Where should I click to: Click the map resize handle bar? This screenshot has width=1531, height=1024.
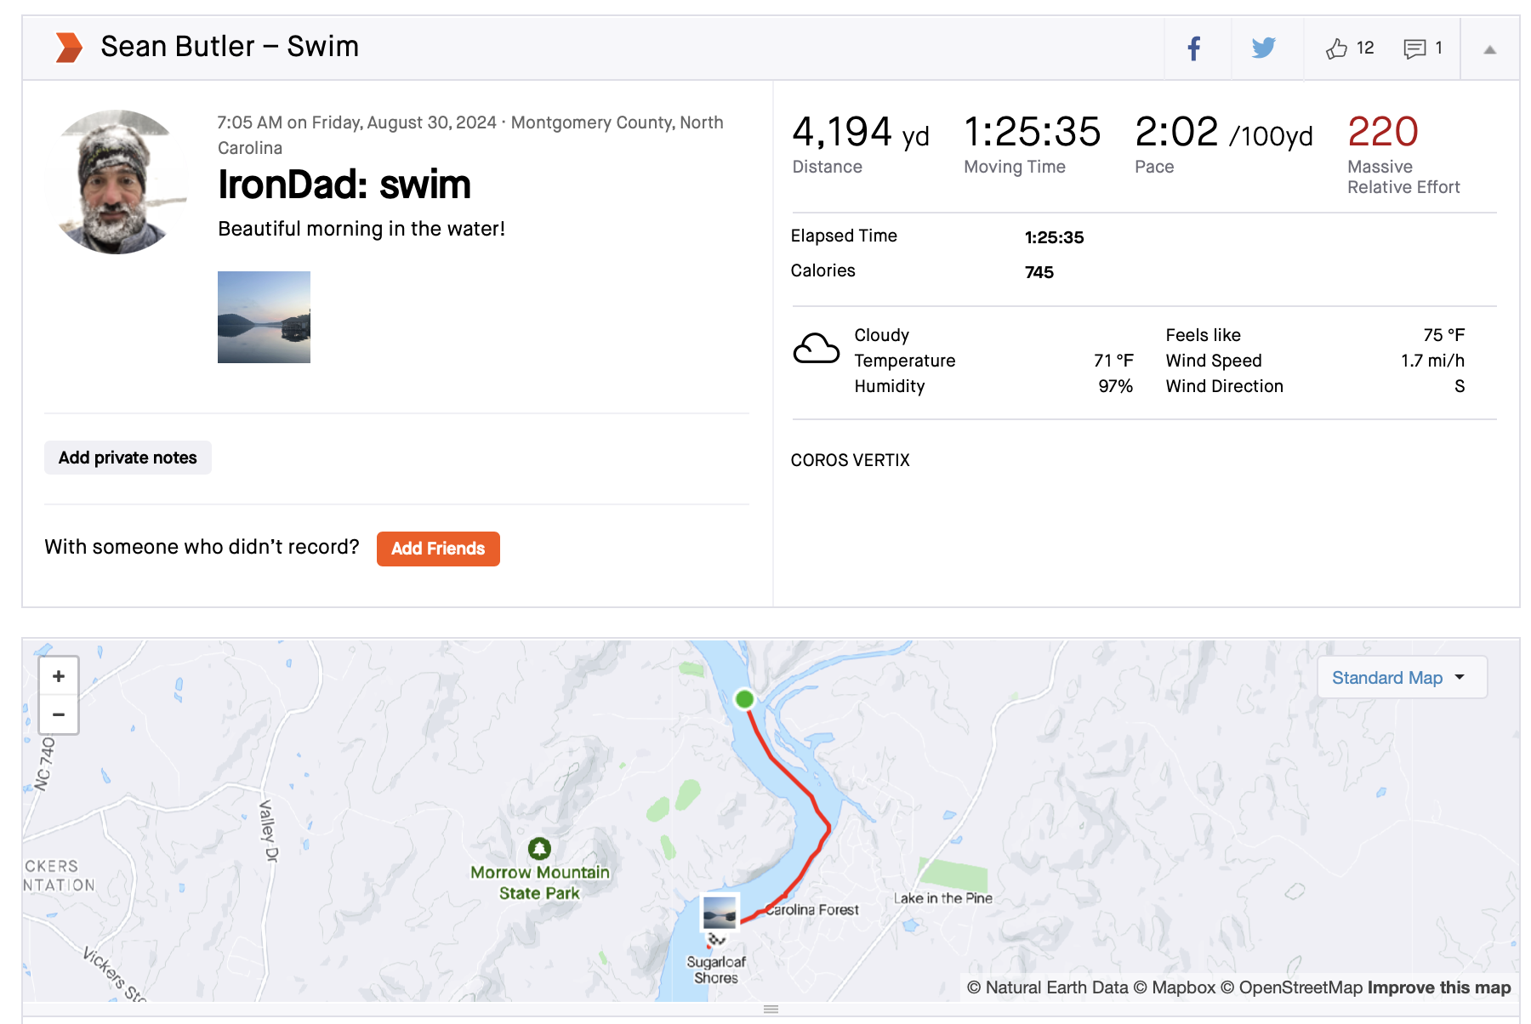771,1009
